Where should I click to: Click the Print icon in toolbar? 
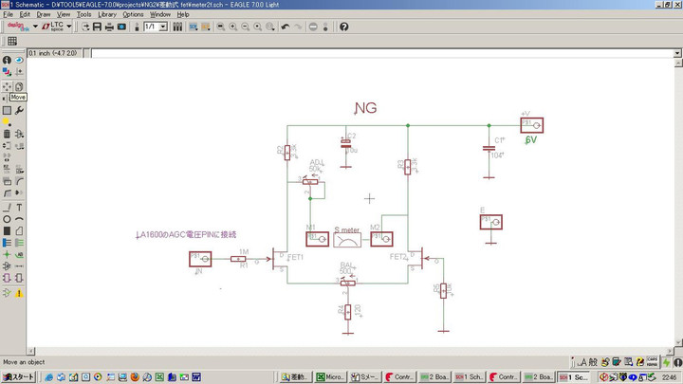pos(109,27)
